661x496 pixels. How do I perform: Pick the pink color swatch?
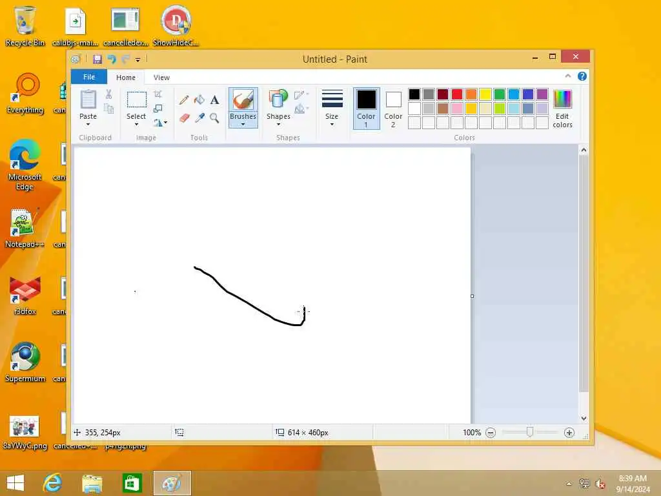[457, 108]
